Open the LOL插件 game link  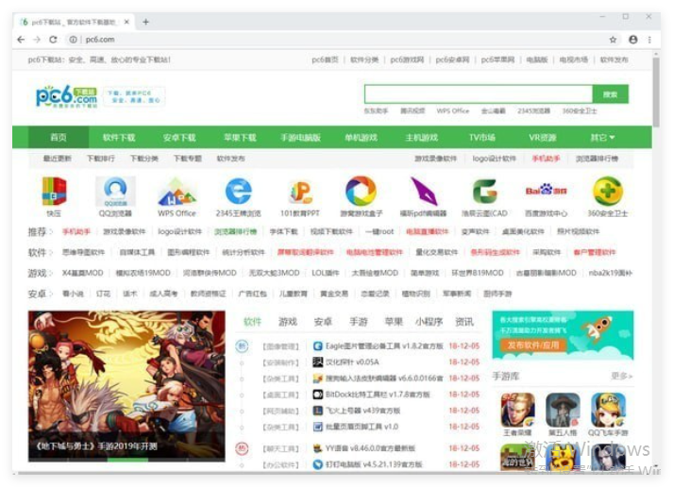(x=326, y=273)
